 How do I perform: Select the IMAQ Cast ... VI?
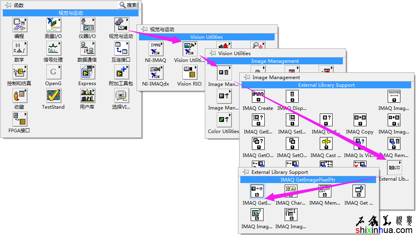coord(326,144)
